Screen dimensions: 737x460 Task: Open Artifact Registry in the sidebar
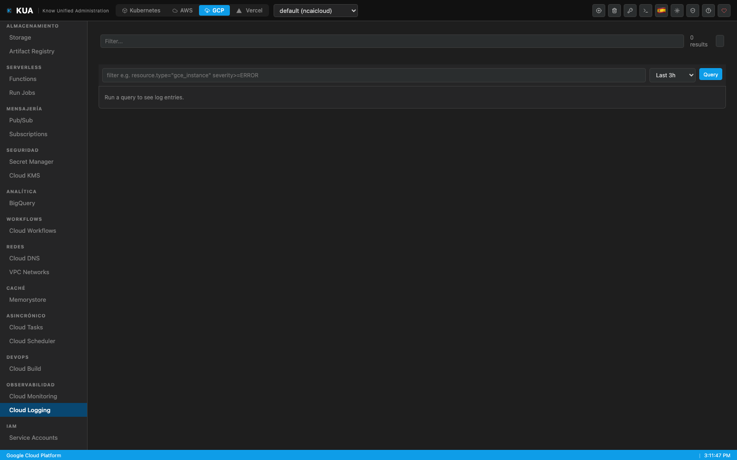(44, 52)
